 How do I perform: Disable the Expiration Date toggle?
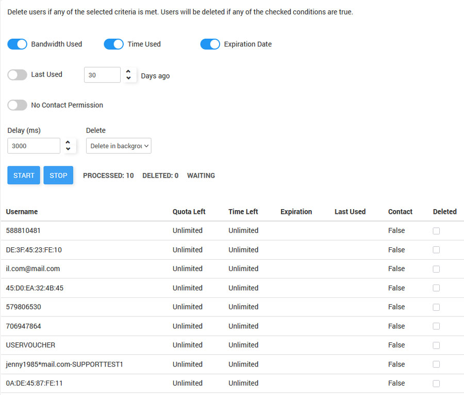point(210,44)
